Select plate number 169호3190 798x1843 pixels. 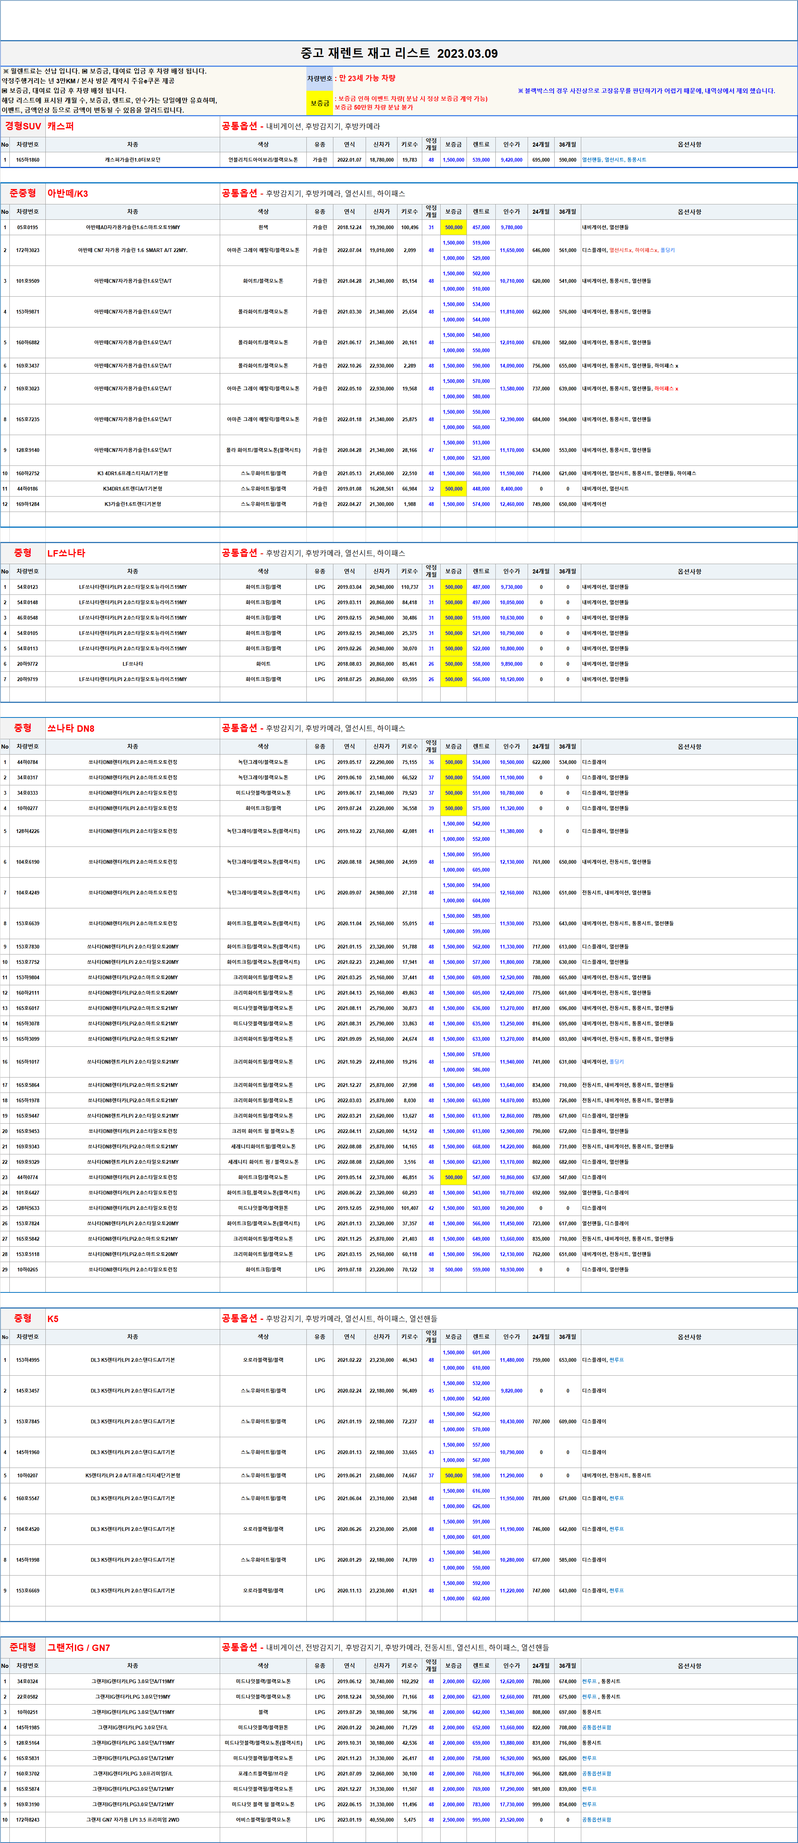[x=28, y=1804]
